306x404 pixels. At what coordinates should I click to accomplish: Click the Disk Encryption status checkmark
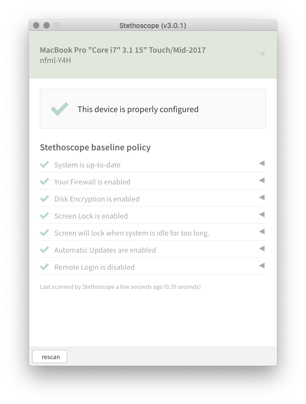click(45, 199)
